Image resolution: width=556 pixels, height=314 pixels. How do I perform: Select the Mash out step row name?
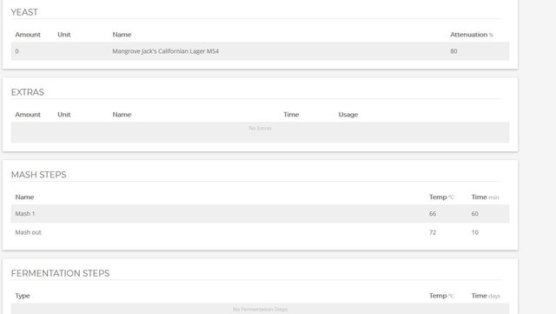[x=28, y=232]
